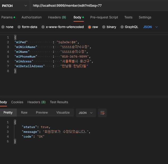The image size is (168, 164).
Task: Open the Params tab
Action: pyautogui.click(x=8, y=17)
